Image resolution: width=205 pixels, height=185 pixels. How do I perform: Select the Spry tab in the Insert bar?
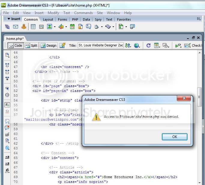(x=98, y=19)
